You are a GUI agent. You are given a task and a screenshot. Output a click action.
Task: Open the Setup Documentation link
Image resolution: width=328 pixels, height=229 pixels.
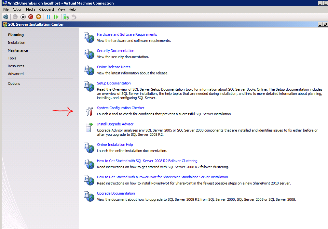(114, 83)
